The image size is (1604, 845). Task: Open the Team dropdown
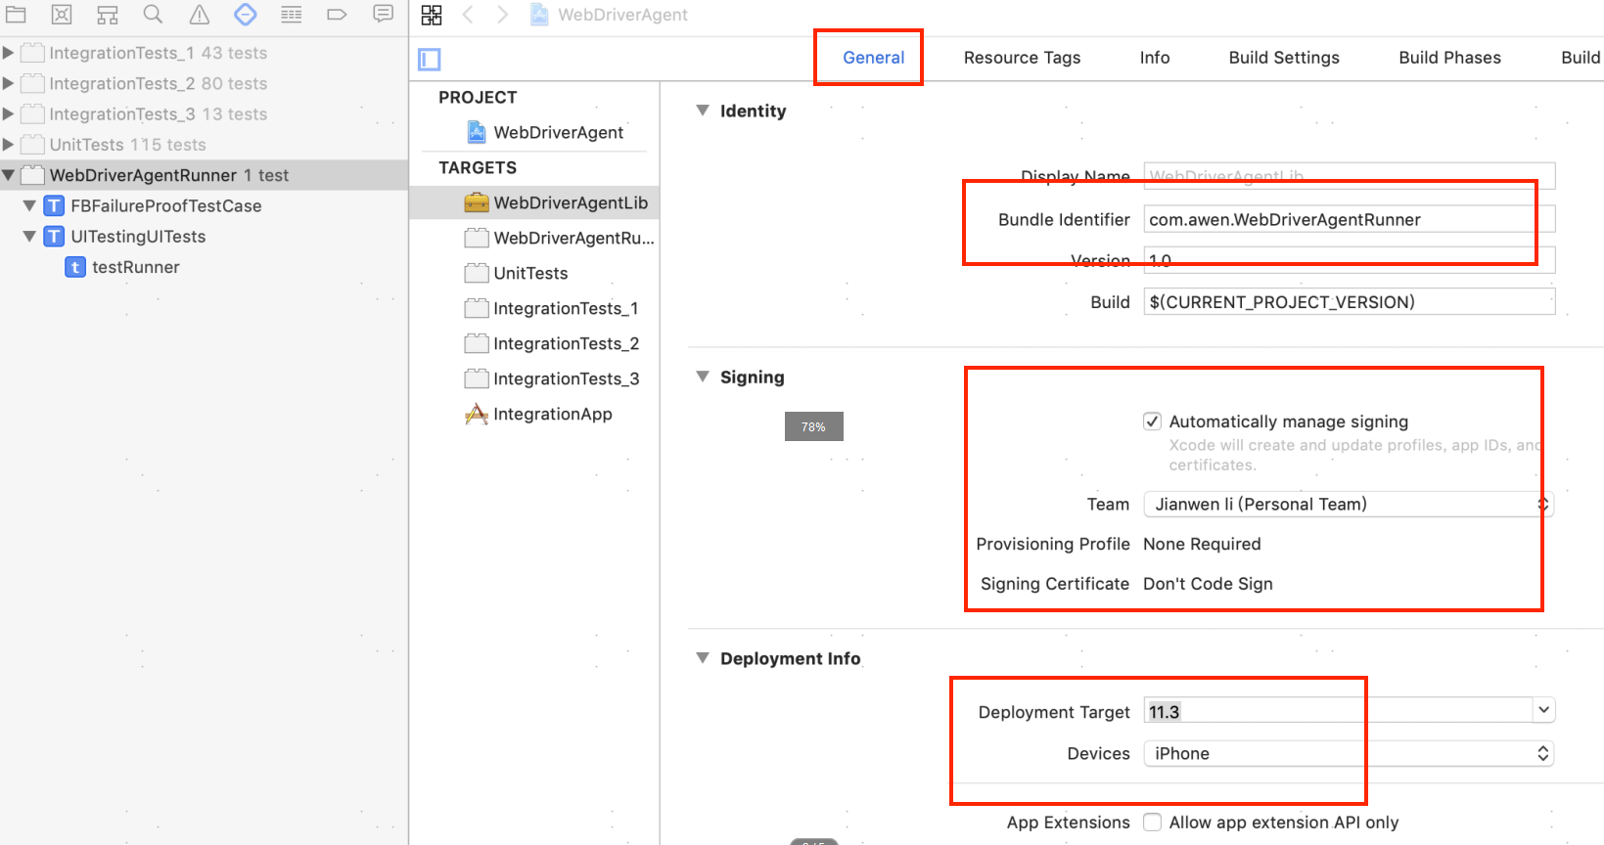pyautogui.click(x=1349, y=504)
